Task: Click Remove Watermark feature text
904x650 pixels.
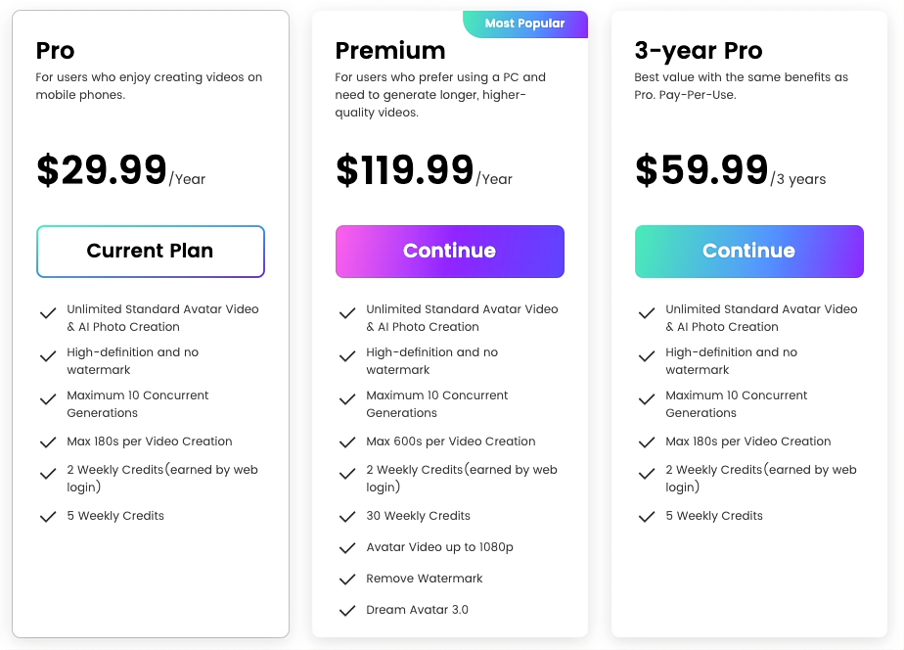Action: pos(425,579)
